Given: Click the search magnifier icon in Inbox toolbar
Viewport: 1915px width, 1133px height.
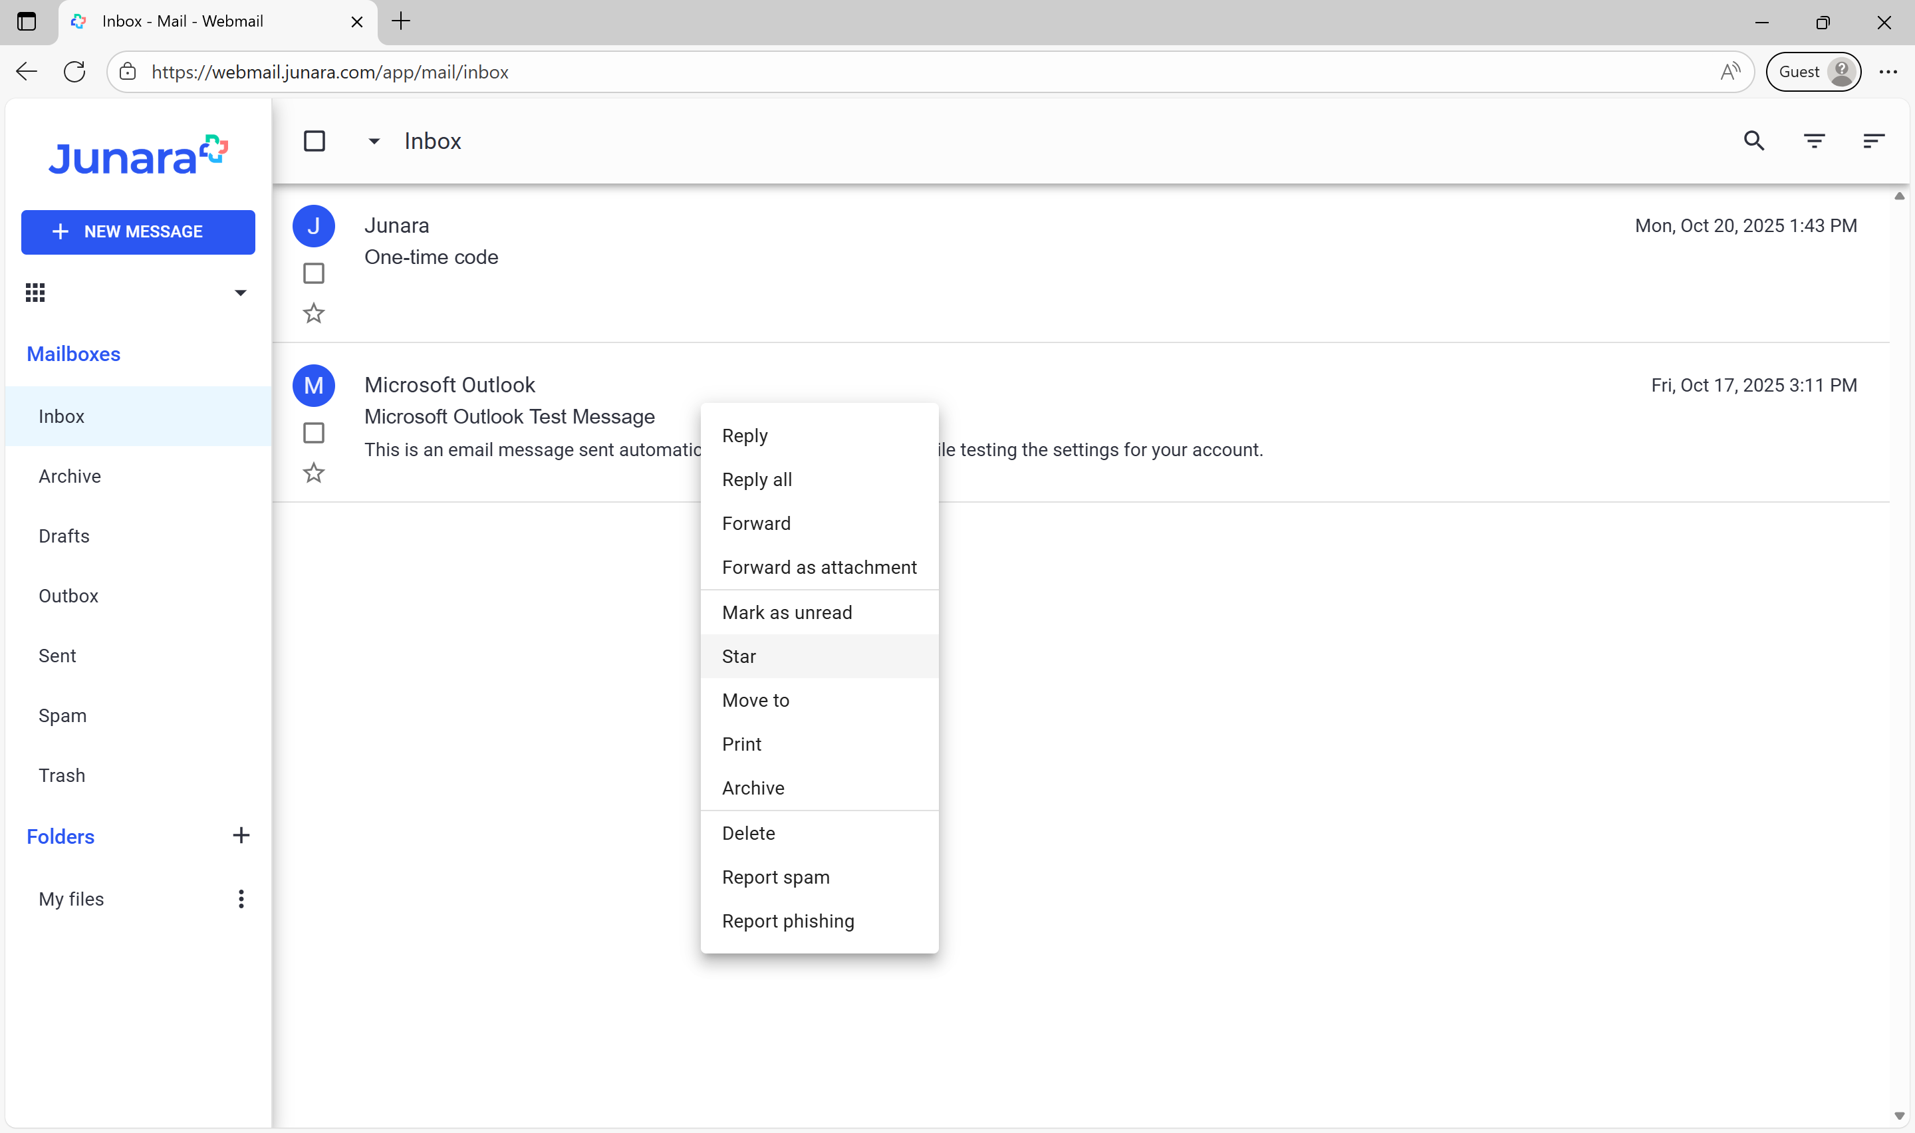Looking at the screenshot, I should [1754, 140].
